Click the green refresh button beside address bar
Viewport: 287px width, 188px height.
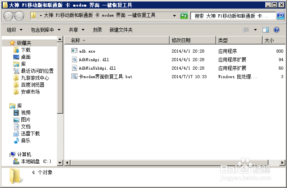coord(184,16)
